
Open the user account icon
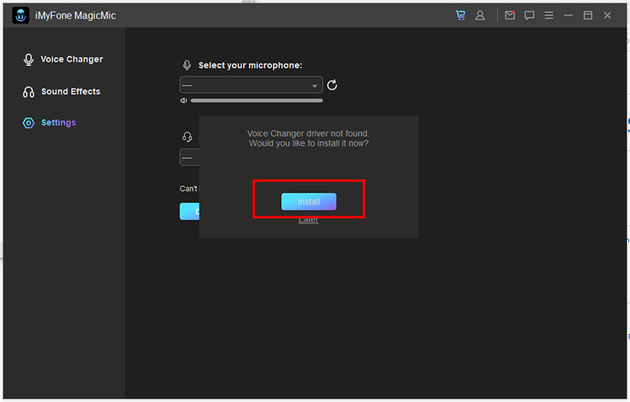point(480,15)
